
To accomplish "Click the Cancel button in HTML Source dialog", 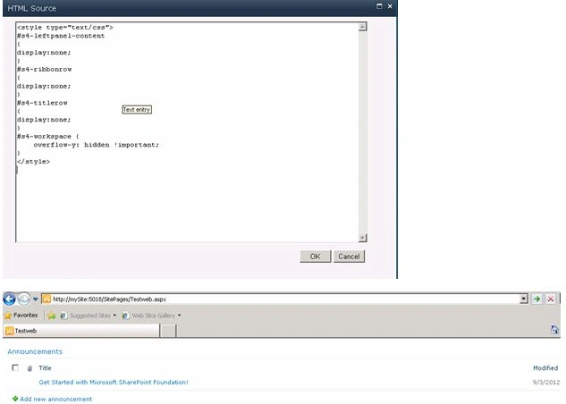I will coord(349,257).
